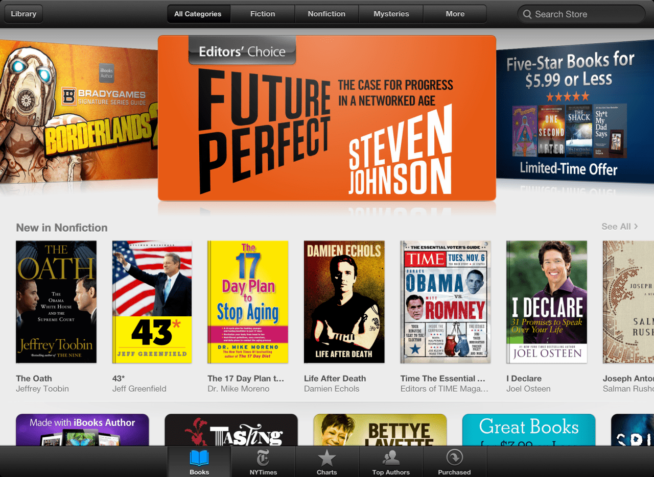Open the Borderlands 2 BradyGames banner
The image size is (654, 477).
(x=79, y=111)
